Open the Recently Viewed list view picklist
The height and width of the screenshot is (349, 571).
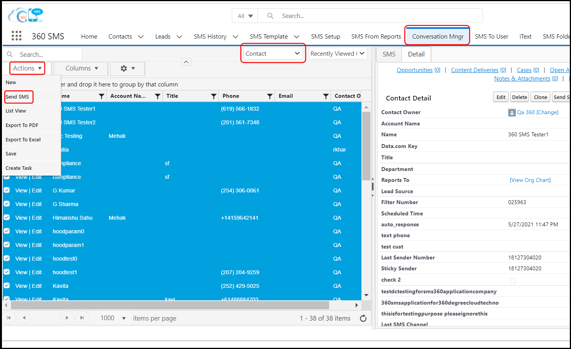click(x=338, y=53)
